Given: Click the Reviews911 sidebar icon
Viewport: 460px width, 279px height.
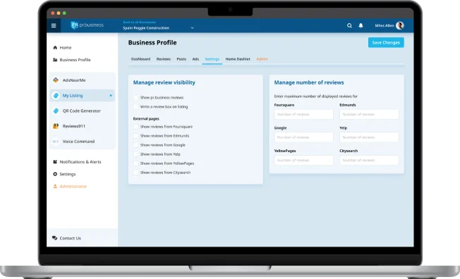Looking at the screenshot, I should (x=56, y=126).
